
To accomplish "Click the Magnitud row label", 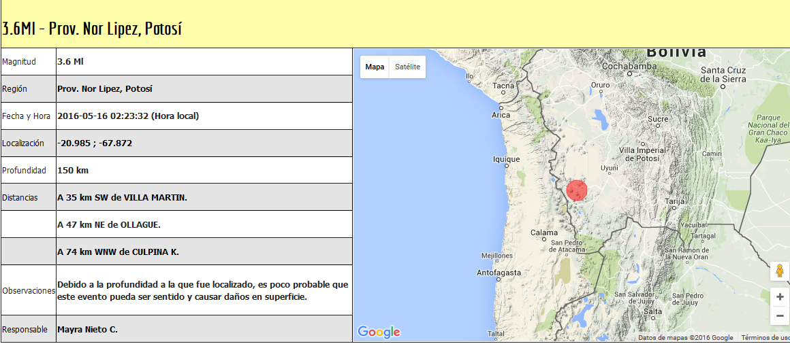I will (x=19, y=63).
